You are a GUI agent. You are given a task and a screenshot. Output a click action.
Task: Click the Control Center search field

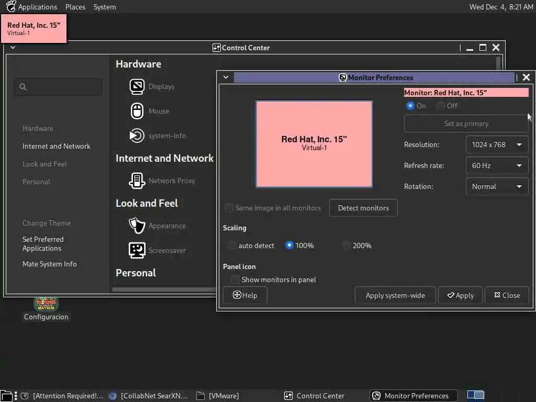[58, 87]
